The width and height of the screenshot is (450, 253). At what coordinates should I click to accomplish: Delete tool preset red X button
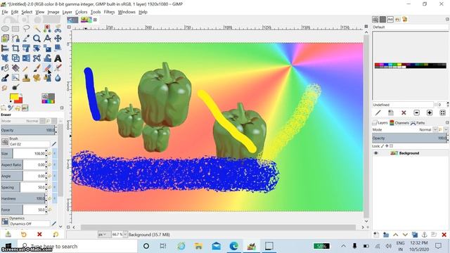click(x=39, y=234)
